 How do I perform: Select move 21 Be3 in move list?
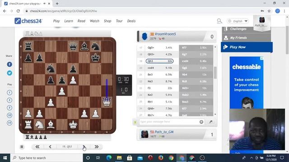tap(159, 75)
